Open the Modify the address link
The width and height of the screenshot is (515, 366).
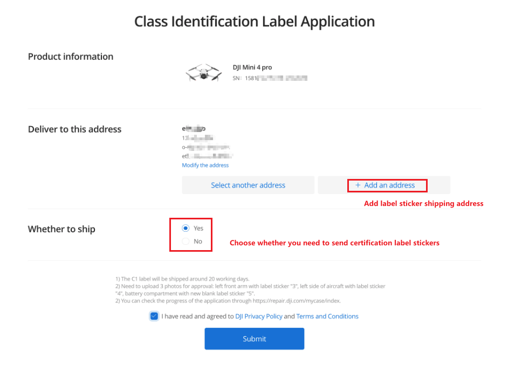click(205, 165)
